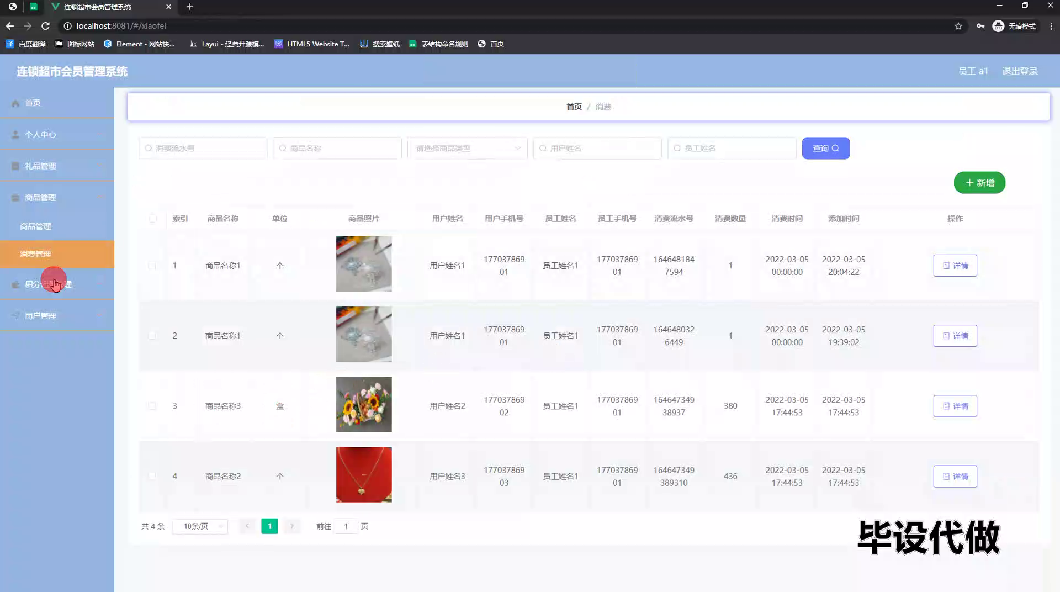The height and width of the screenshot is (592, 1060).
Task: Click the browser back arrow
Action: click(10, 26)
